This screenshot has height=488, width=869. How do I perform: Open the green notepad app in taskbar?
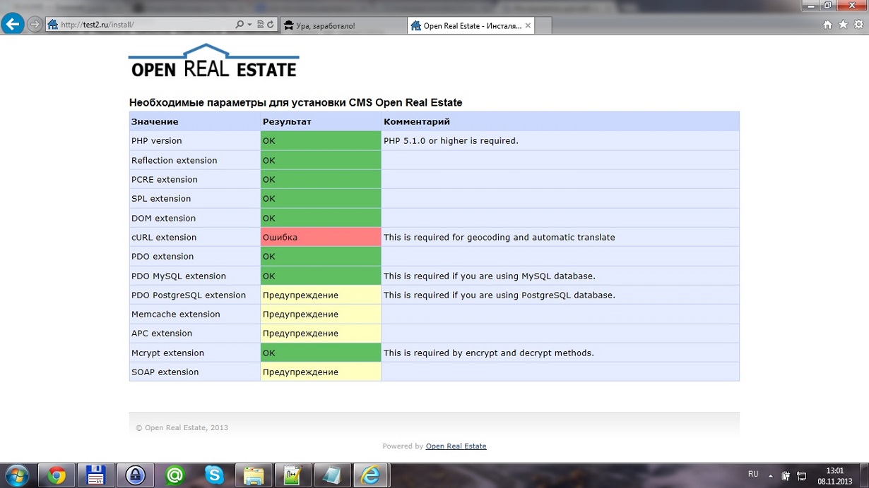point(292,475)
